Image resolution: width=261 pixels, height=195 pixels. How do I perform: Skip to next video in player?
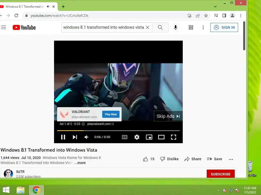[x=75, y=137]
